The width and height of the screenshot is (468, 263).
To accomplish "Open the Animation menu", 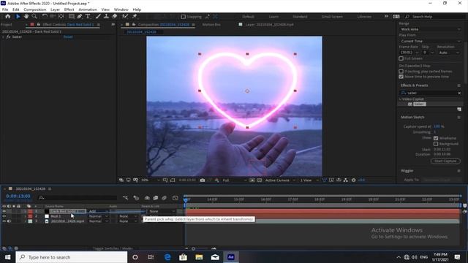I will click(x=88, y=9).
